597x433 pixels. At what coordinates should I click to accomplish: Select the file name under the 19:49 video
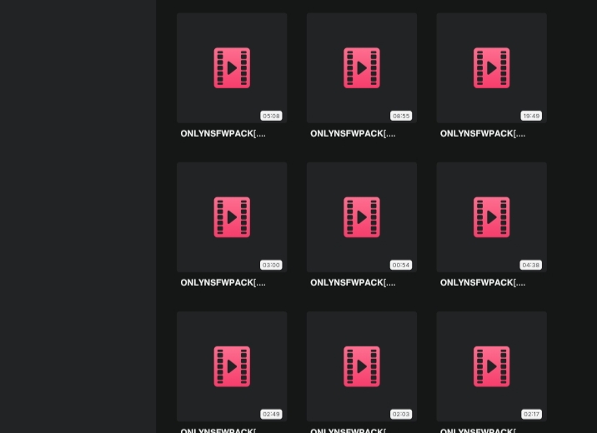coord(483,133)
